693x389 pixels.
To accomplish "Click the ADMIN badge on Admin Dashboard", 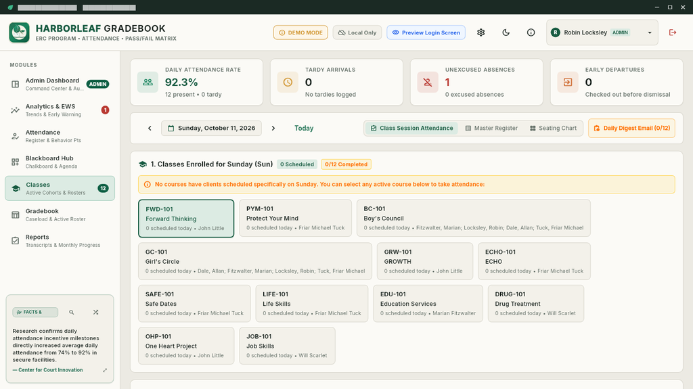I will point(97,84).
